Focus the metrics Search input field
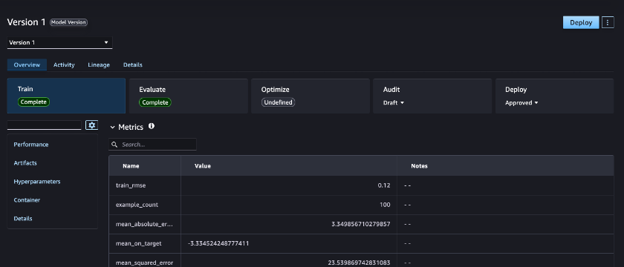 [x=152, y=145]
